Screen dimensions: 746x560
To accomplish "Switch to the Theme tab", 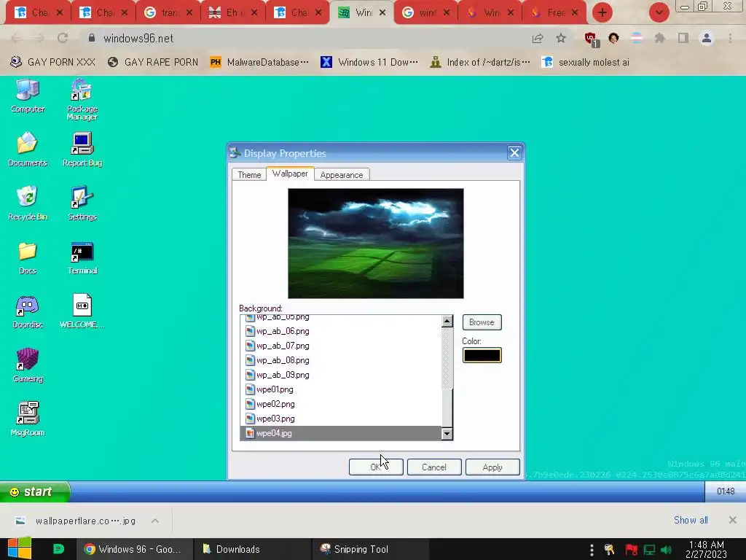I will coord(249,175).
